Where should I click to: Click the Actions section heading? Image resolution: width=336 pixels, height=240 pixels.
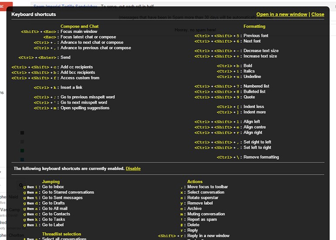[x=195, y=182]
